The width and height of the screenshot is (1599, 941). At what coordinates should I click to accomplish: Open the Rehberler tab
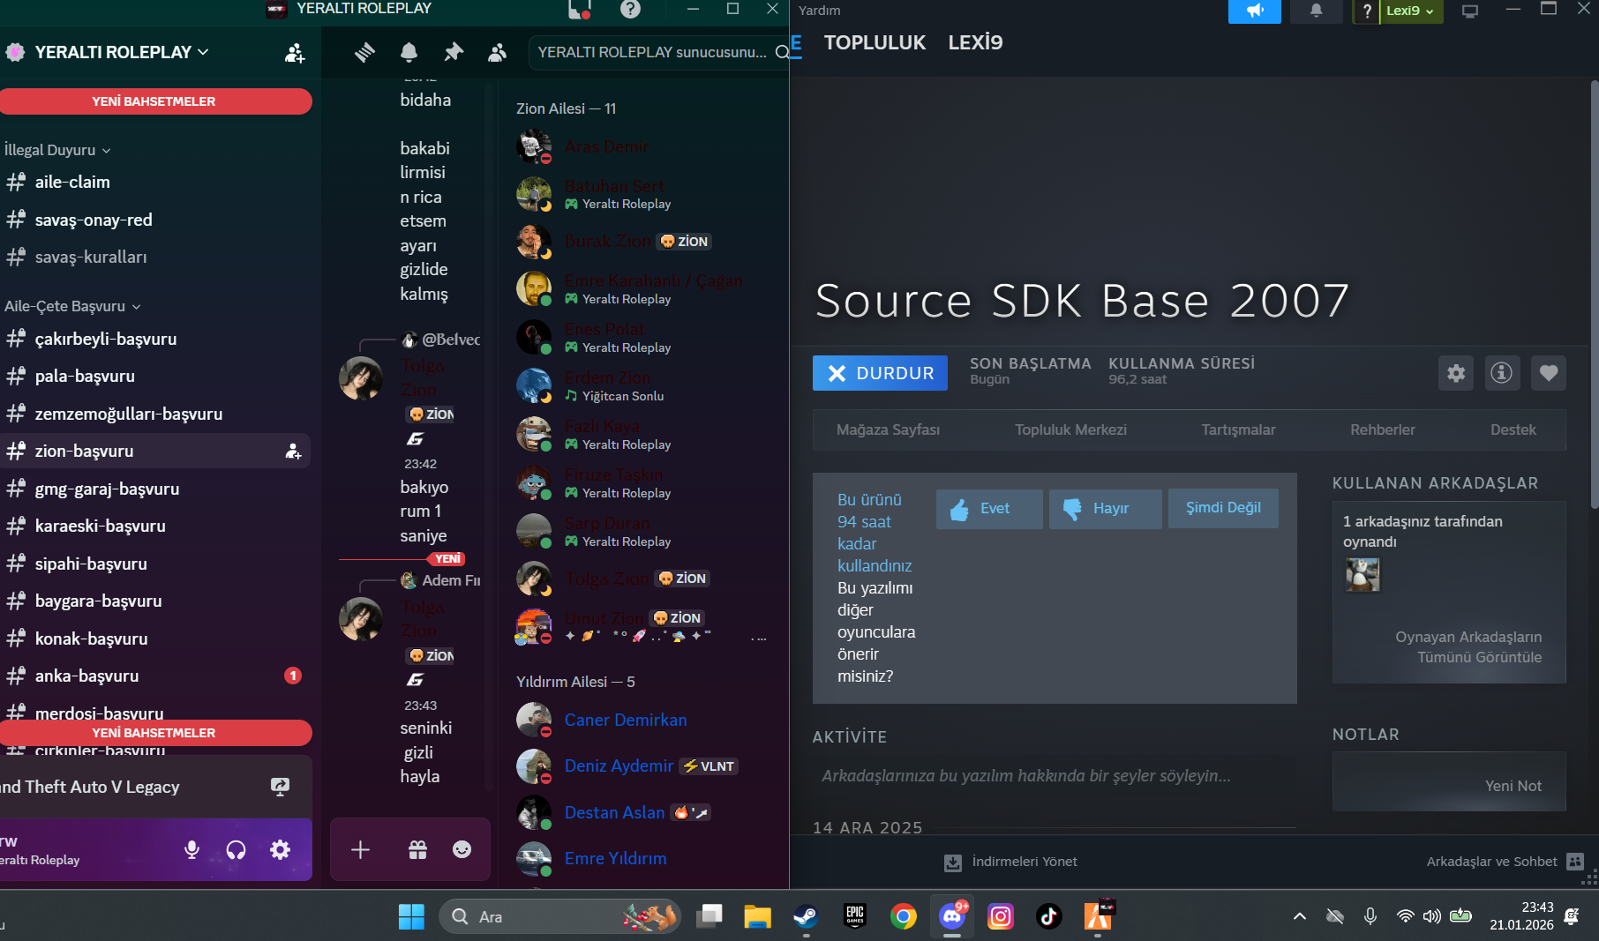[1382, 429]
